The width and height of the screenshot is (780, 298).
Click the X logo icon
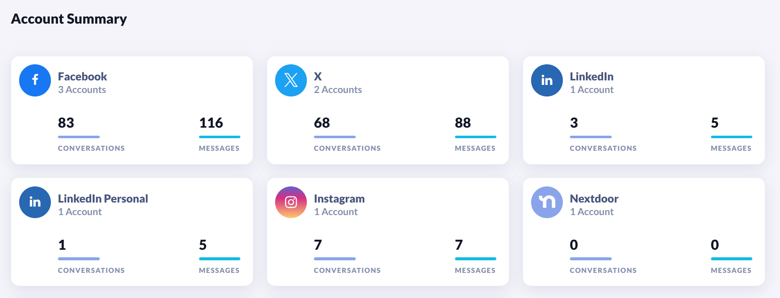tap(291, 80)
